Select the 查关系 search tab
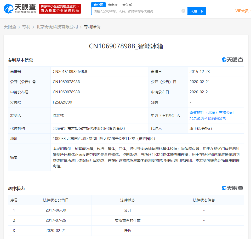 pyautogui.click(x=127, y=5)
